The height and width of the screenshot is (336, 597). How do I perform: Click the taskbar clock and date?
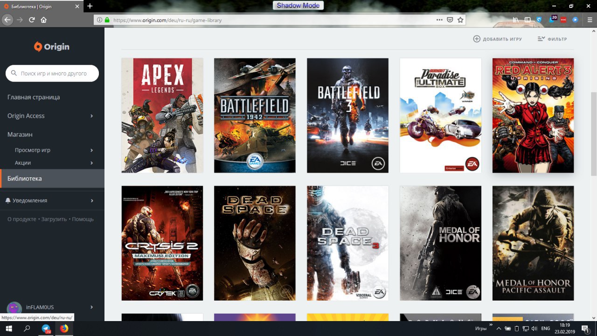[565, 329]
